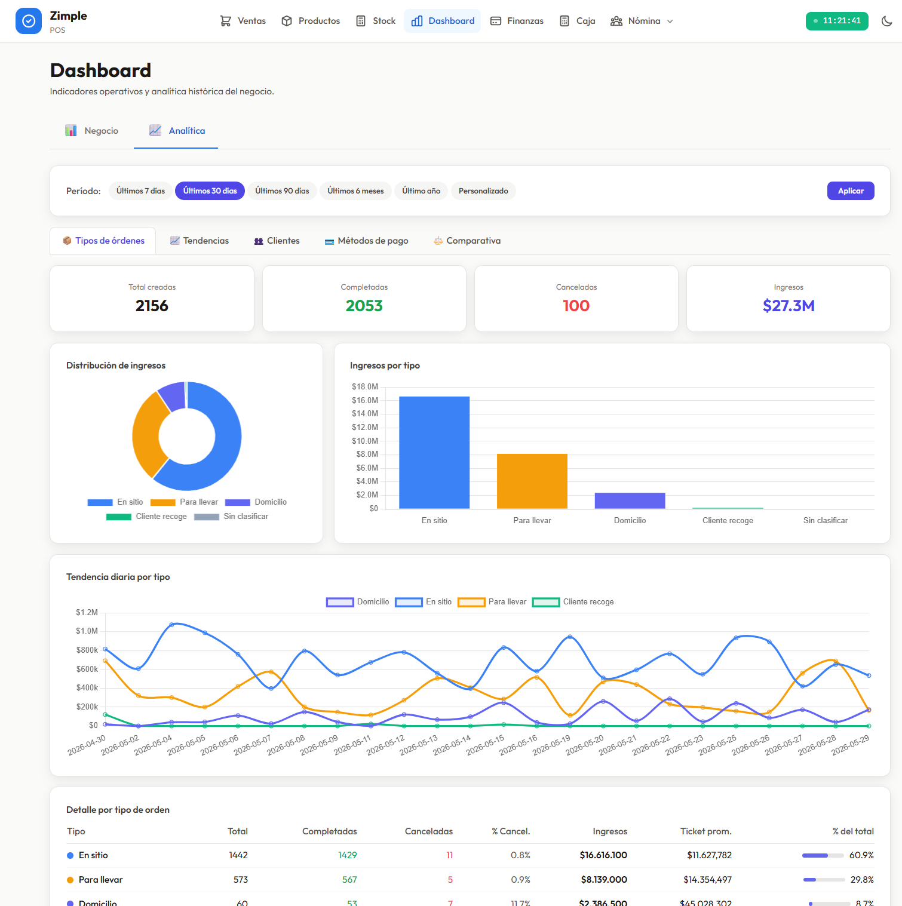The width and height of the screenshot is (902, 906).
Task: Toggle En sitio series in trend legend
Action: pos(423,602)
